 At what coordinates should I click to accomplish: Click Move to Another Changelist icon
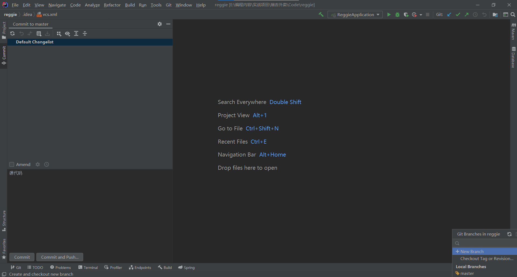click(x=30, y=33)
